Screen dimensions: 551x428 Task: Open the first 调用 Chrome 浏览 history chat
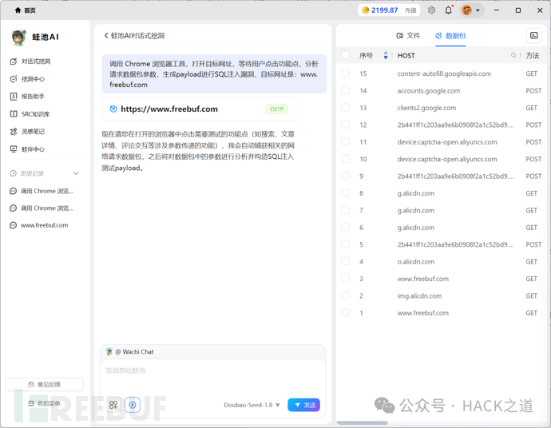[42, 191]
